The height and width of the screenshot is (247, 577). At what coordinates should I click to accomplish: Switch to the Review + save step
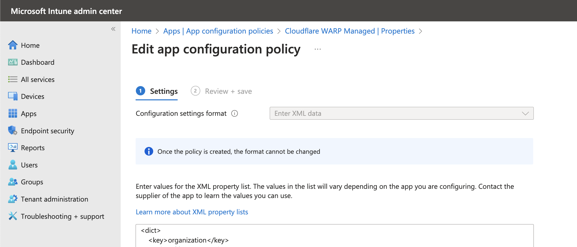coord(221,91)
